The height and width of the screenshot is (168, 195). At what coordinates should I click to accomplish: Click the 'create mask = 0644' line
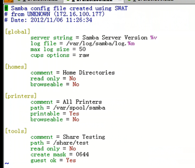click(60, 154)
